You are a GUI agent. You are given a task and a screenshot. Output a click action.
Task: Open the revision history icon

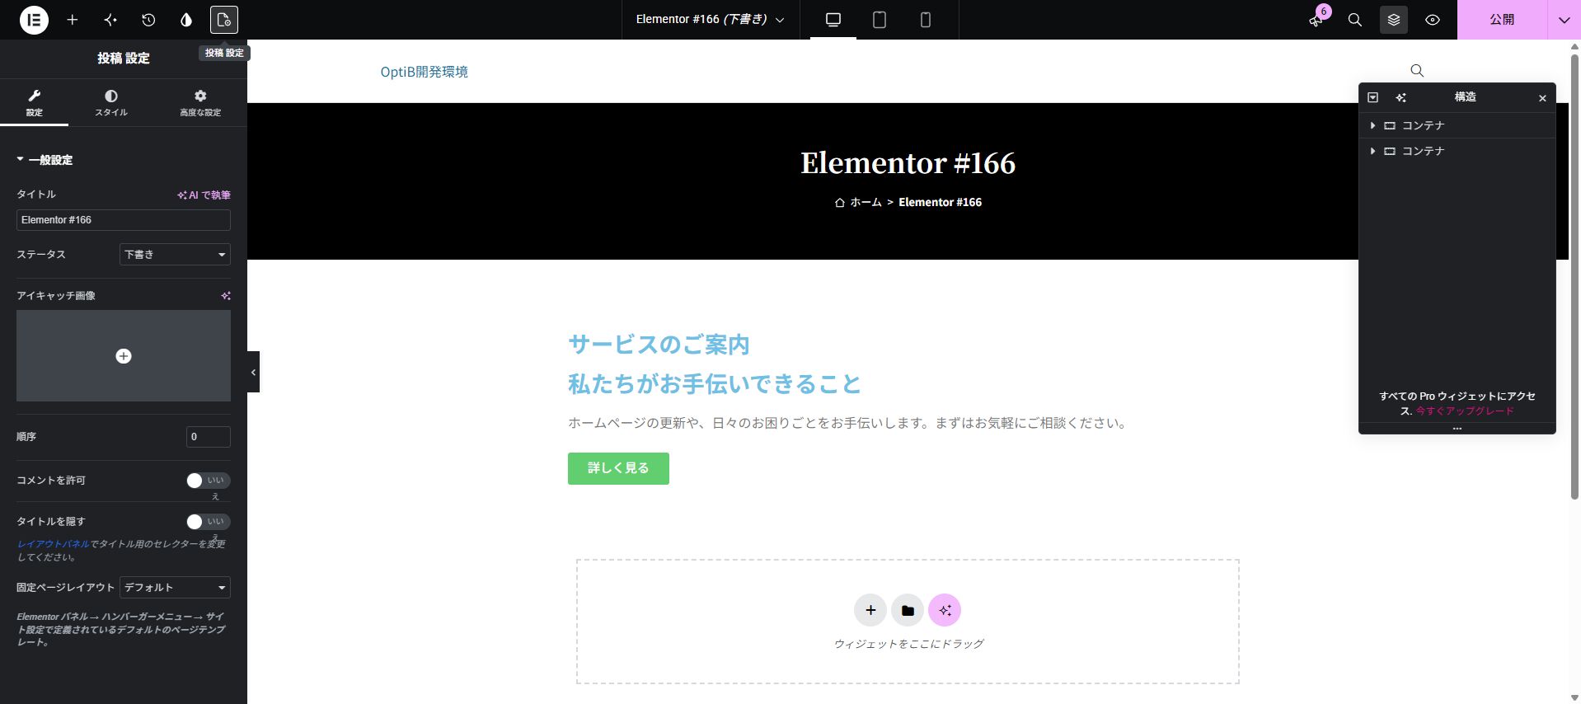[x=148, y=20]
